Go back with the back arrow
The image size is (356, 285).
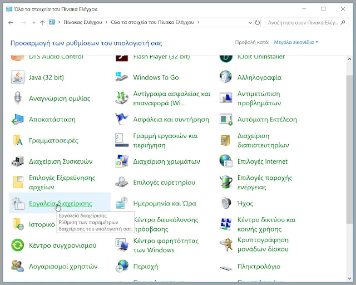click(x=11, y=22)
